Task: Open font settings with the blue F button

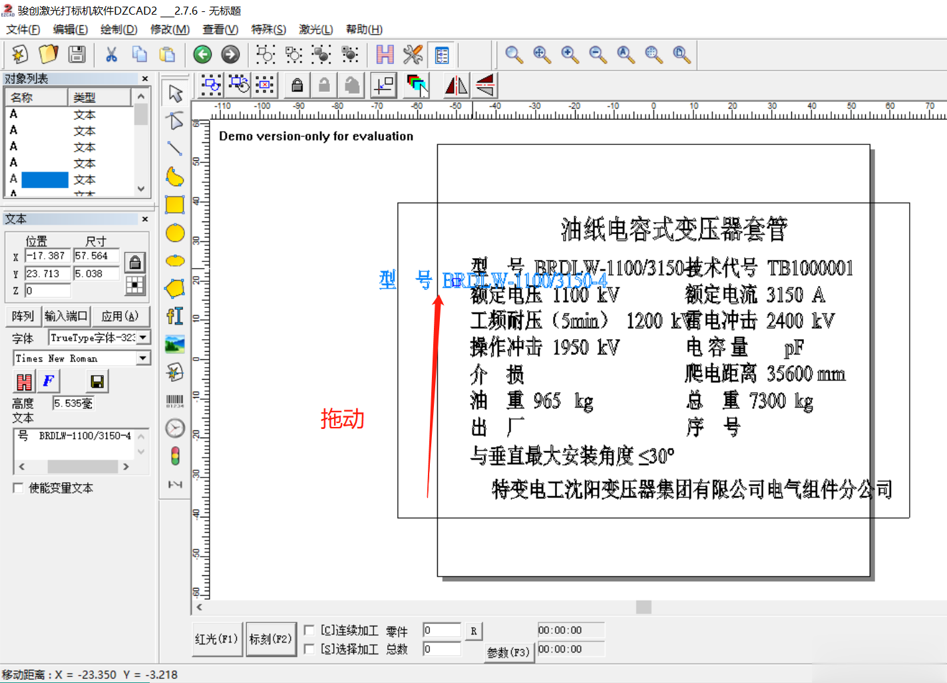Action: tap(49, 381)
